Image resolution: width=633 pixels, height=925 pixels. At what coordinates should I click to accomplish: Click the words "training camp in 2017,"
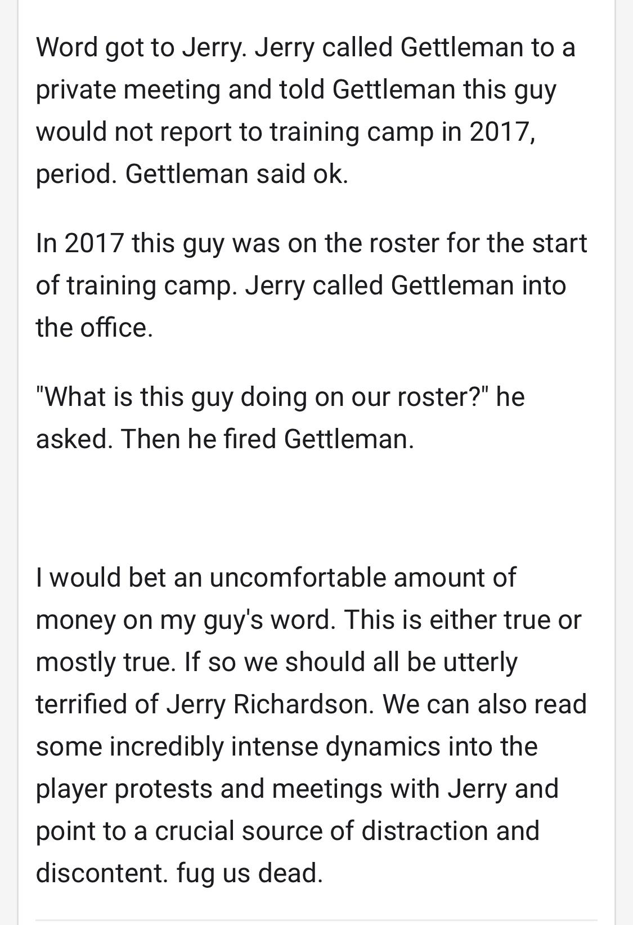[x=402, y=132]
